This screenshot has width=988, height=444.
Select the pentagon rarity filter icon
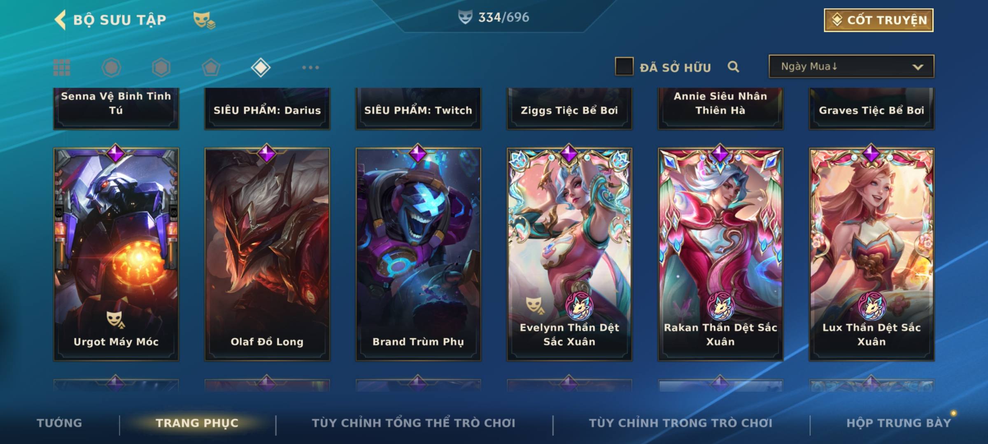tap(211, 67)
